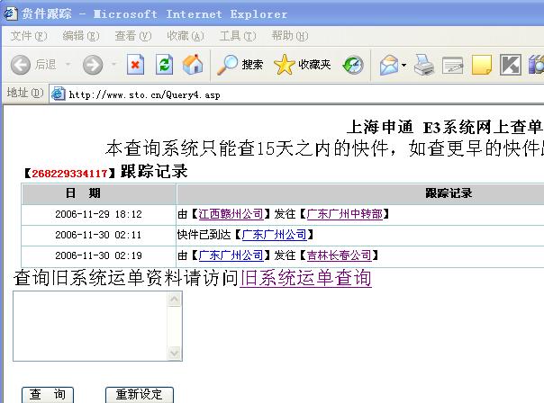Viewport: 544px width, 403px height.
Task: Open the 收藏夹 favorites star button
Action: coord(303,65)
